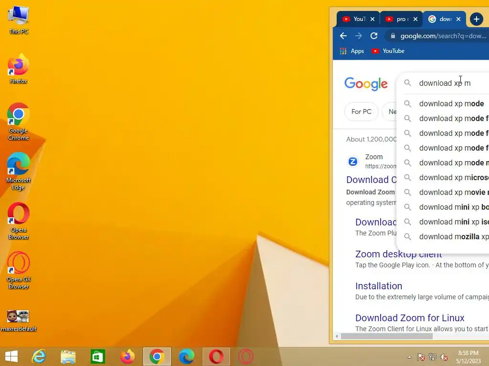Screen dimensions: 489x366
Task: Click the Opera GX taskbar icon
Action: [246, 356]
